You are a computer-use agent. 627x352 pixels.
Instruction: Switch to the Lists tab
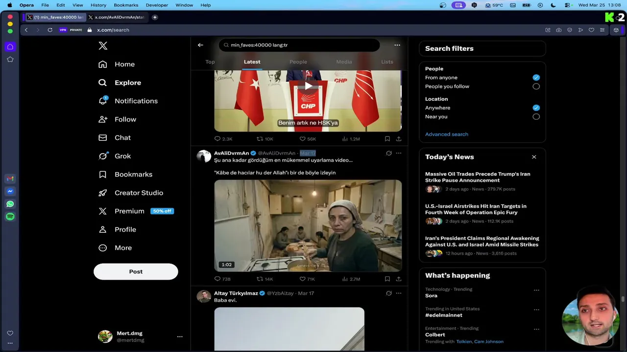click(387, 62)
